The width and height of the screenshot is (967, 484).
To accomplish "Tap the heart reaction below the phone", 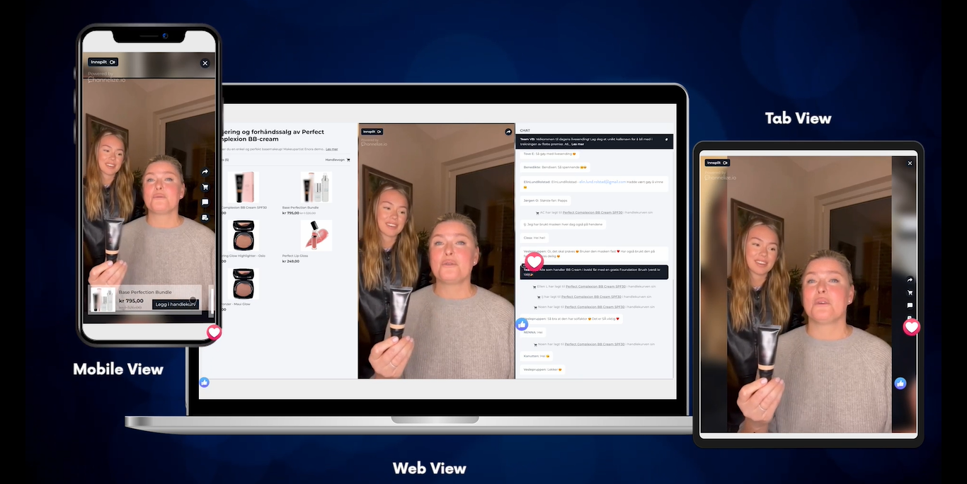I will [x=214, y=332].
